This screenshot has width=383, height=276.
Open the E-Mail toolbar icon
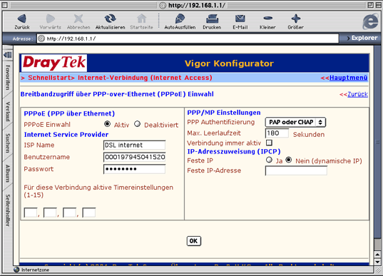click(240, 19)
